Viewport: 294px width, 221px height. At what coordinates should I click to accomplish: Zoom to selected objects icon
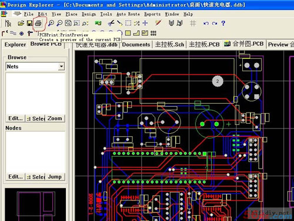click(85, 24)
